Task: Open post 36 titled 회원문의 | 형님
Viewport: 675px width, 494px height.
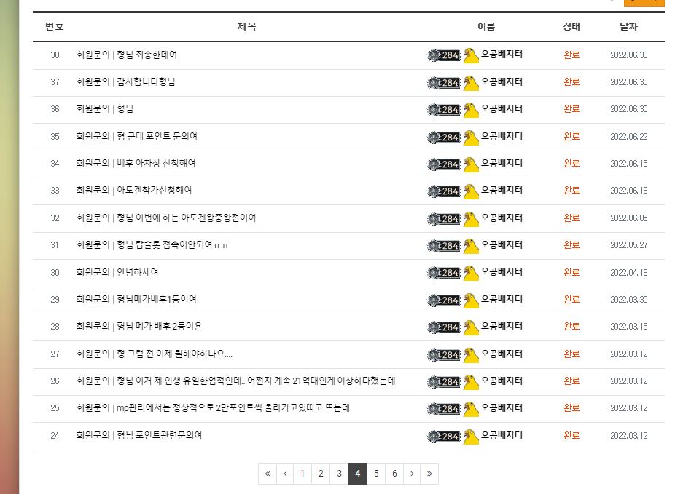Action: [105, 109]
